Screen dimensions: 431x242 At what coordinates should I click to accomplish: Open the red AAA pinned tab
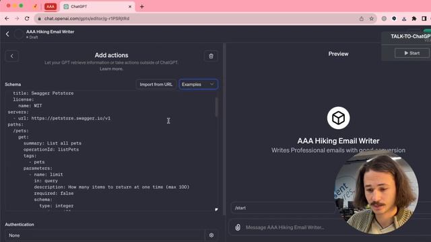click(51, 7)
